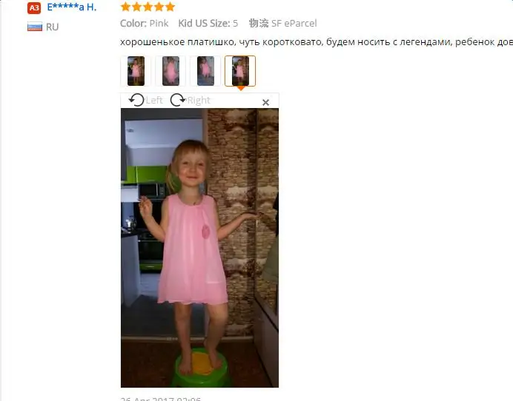The image size is (513, 401).
Task: Click the middle orange rating star
Action: click(148, 7)
